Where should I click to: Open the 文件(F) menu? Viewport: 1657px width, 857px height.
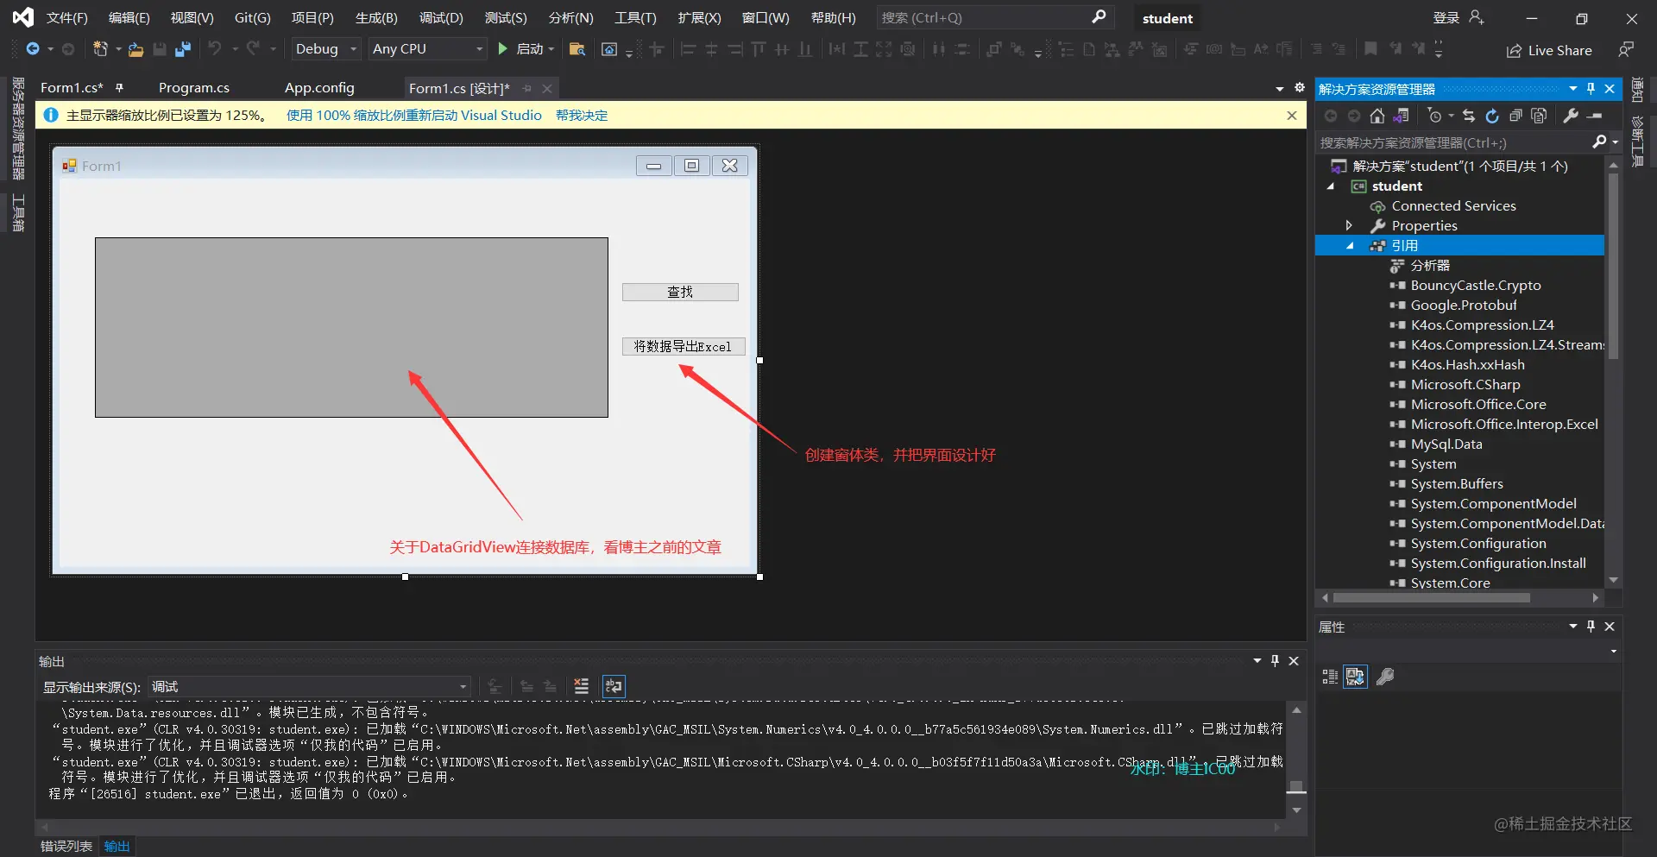[x=67, y=17]
